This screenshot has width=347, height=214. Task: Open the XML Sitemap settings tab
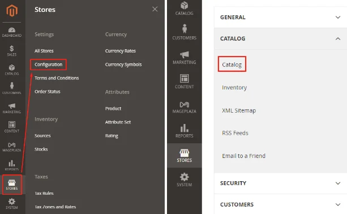(239, 110)
